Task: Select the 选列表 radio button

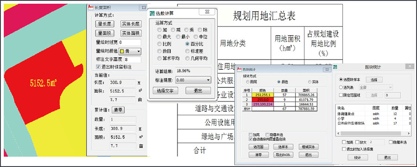Action: pos(341,87)
